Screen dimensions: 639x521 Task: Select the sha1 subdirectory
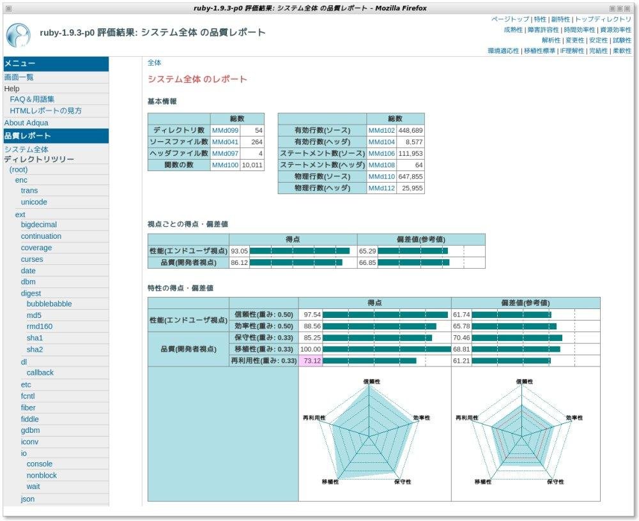[35, 338]
